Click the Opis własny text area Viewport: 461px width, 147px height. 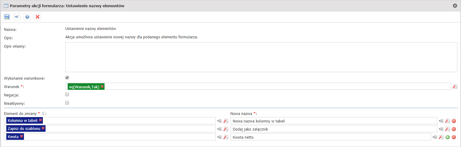tap(261, 57)
